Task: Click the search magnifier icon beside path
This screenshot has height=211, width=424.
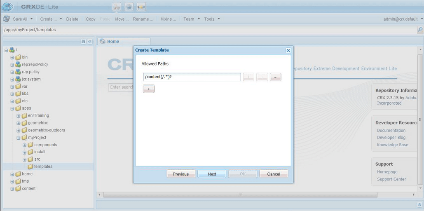Action: 420,30
